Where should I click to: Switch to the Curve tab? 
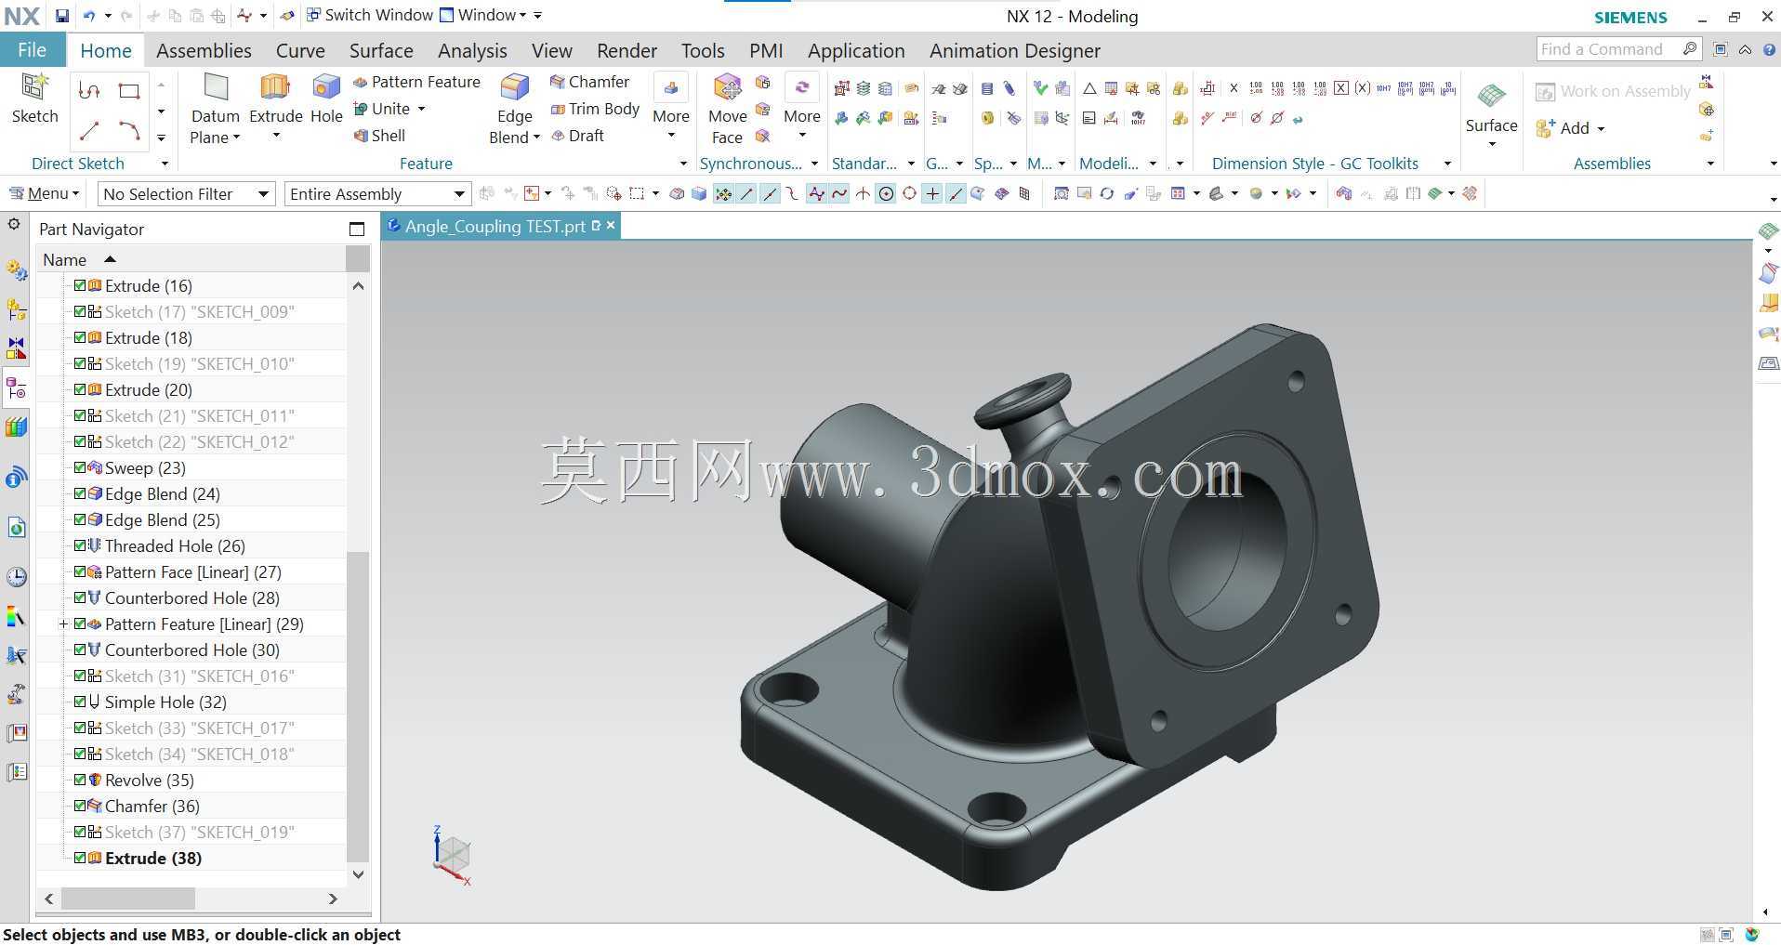click(x=300, y=50)
